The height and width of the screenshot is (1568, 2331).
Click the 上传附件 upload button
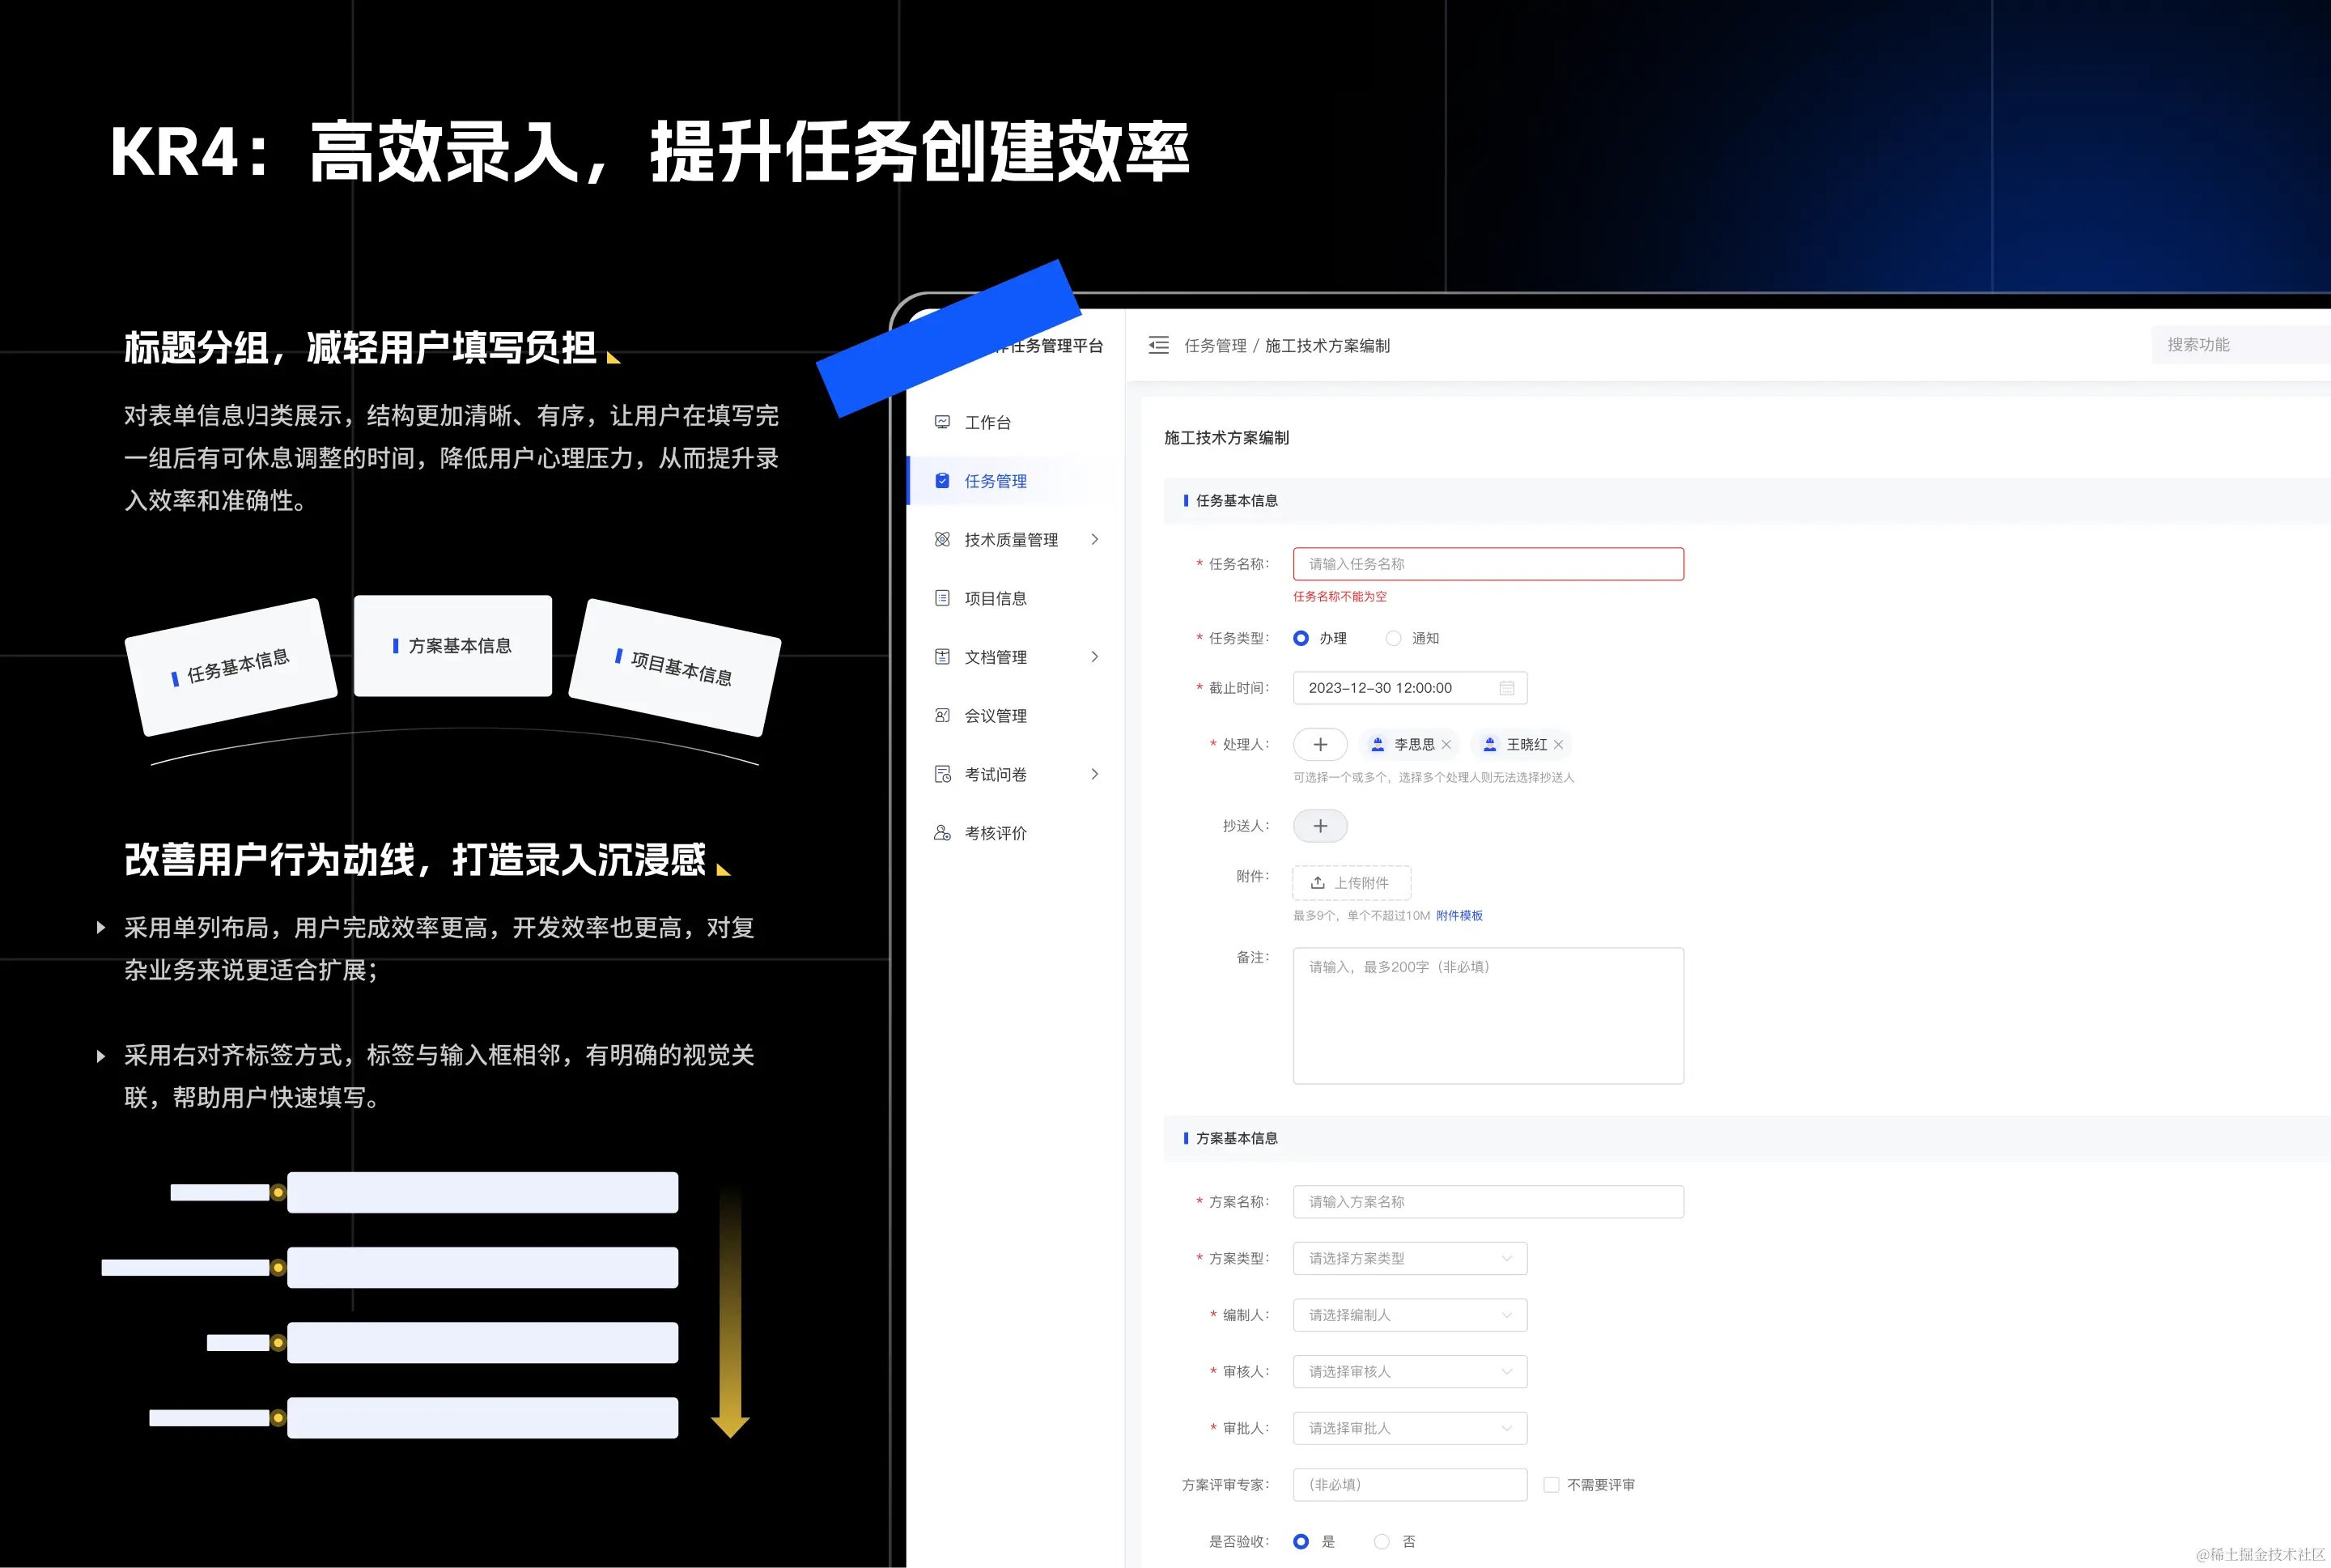point(1352,883)
